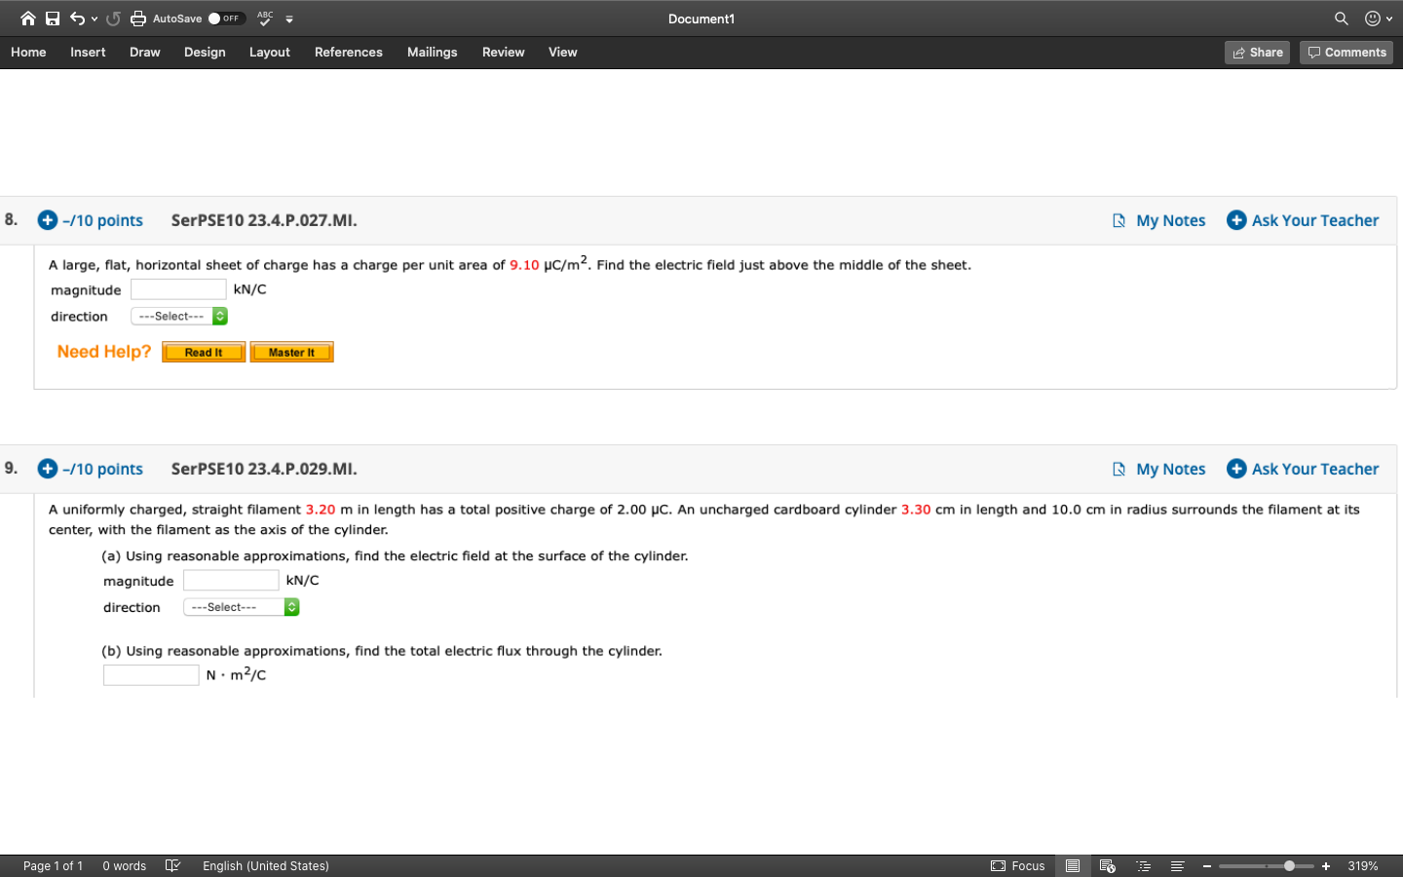This screenshot has height=877, width=1403.
Task: Click the zoom slider handle
Action: (1289, 865)
